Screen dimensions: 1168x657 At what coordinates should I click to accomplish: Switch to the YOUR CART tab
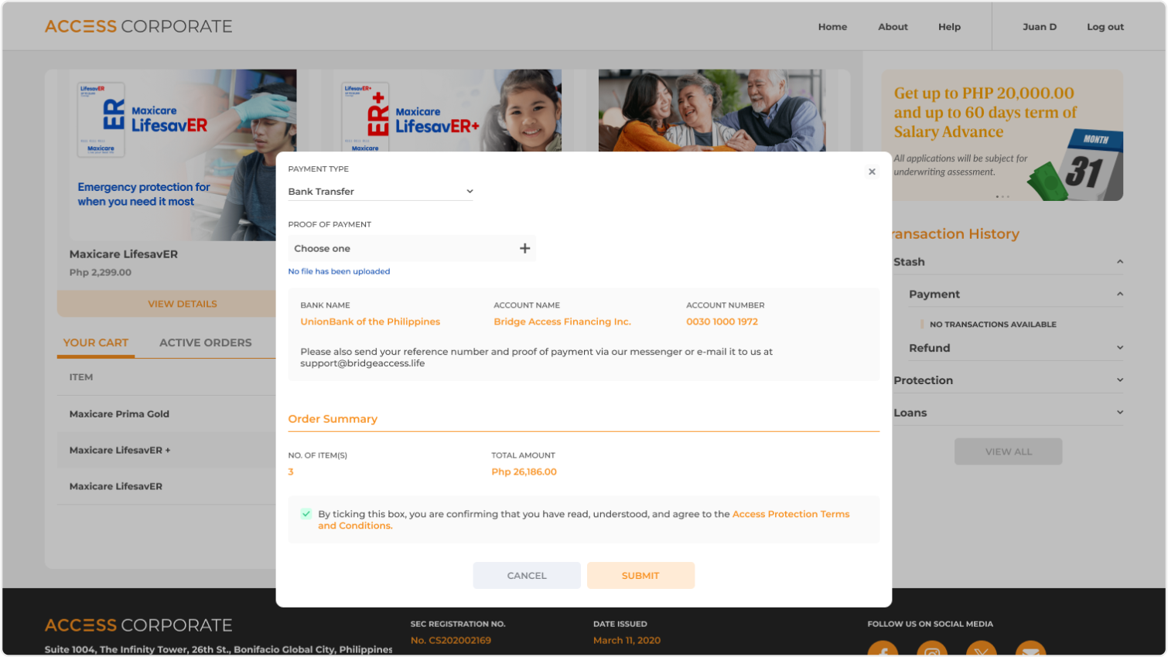pos(96,342)
